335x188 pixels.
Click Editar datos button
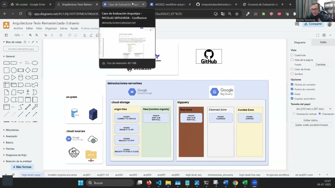311,120
